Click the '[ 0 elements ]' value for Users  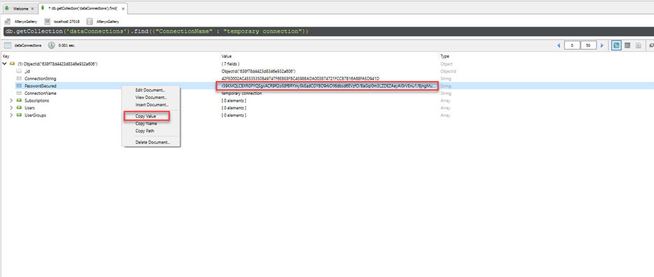pos(233,108)
